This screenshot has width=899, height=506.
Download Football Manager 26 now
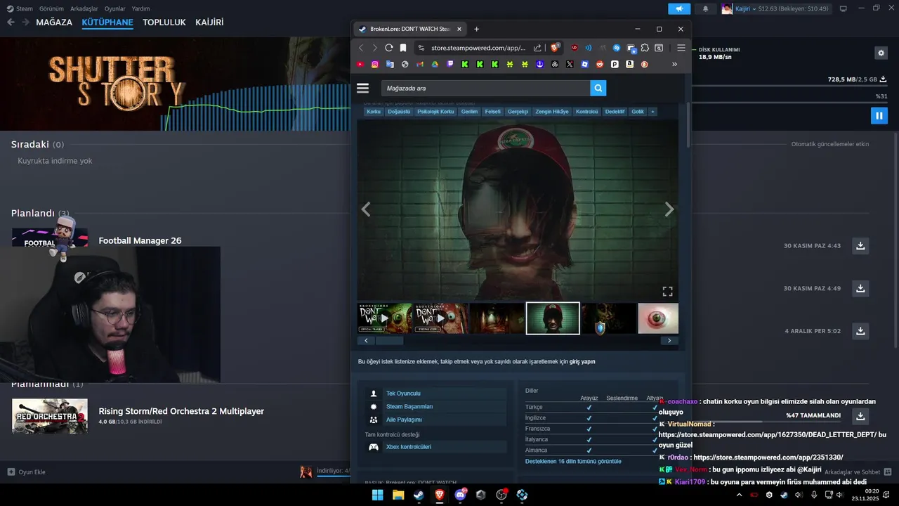pyautogui.click(x=860, y=246)
